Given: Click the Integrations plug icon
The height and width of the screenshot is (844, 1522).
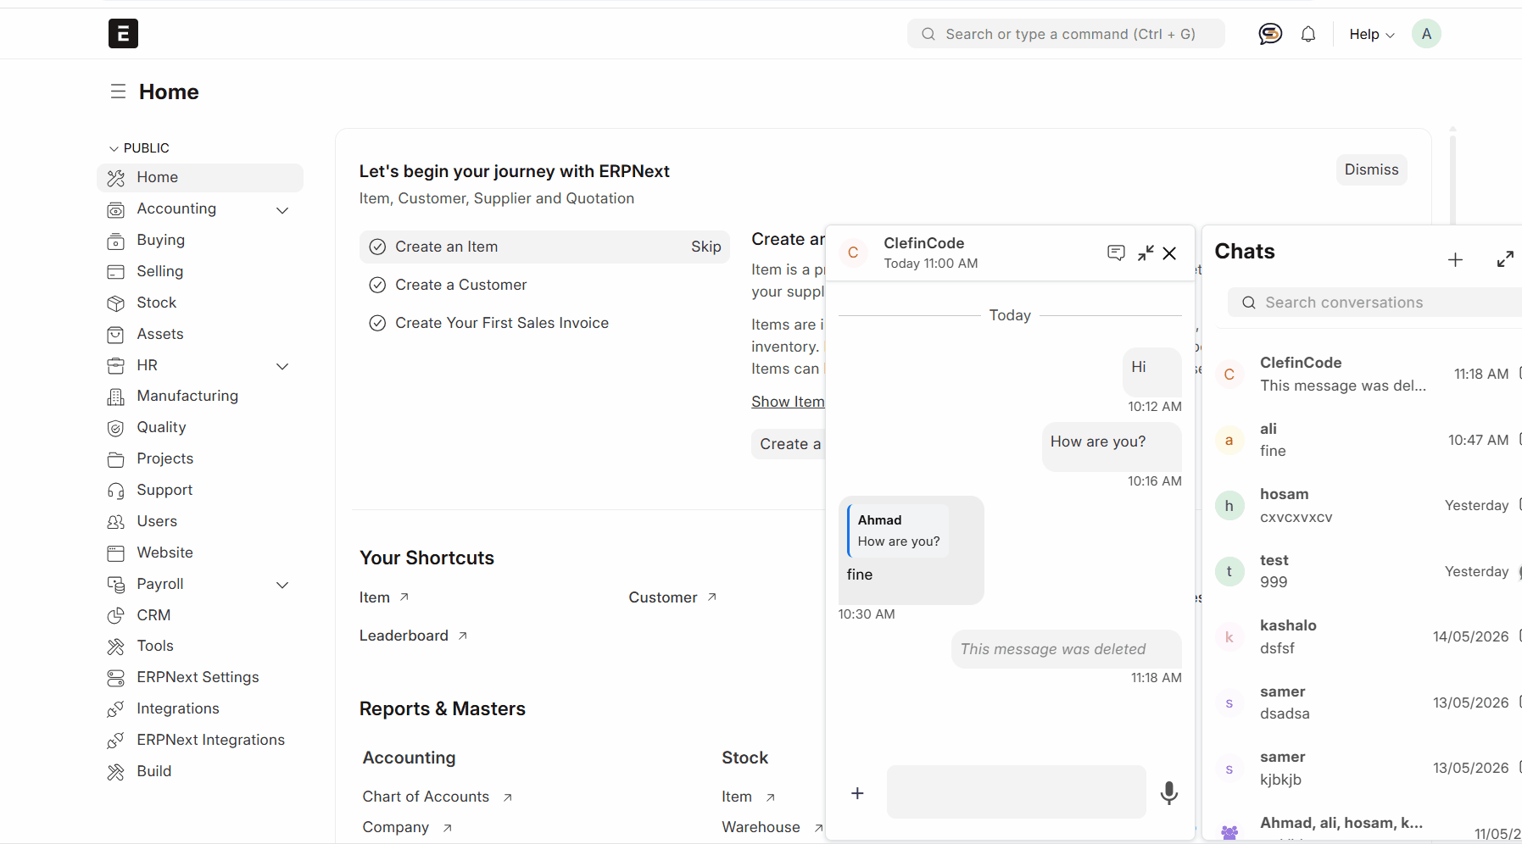Looking at the screenshot, I should (116, 709).
